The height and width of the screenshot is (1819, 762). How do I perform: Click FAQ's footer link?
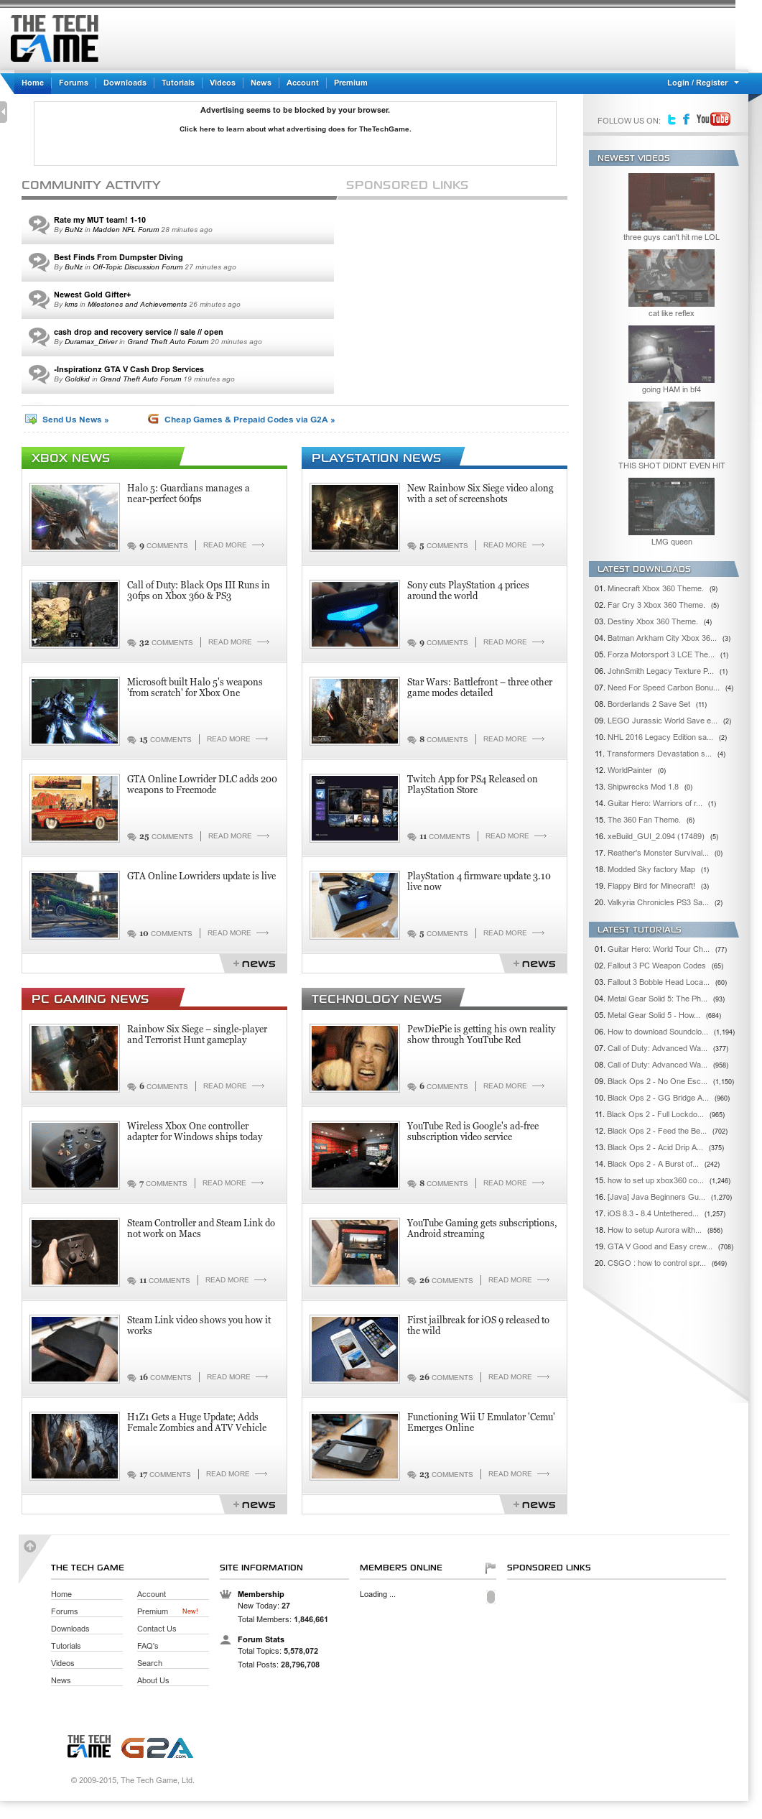[x=148, y=1646]
